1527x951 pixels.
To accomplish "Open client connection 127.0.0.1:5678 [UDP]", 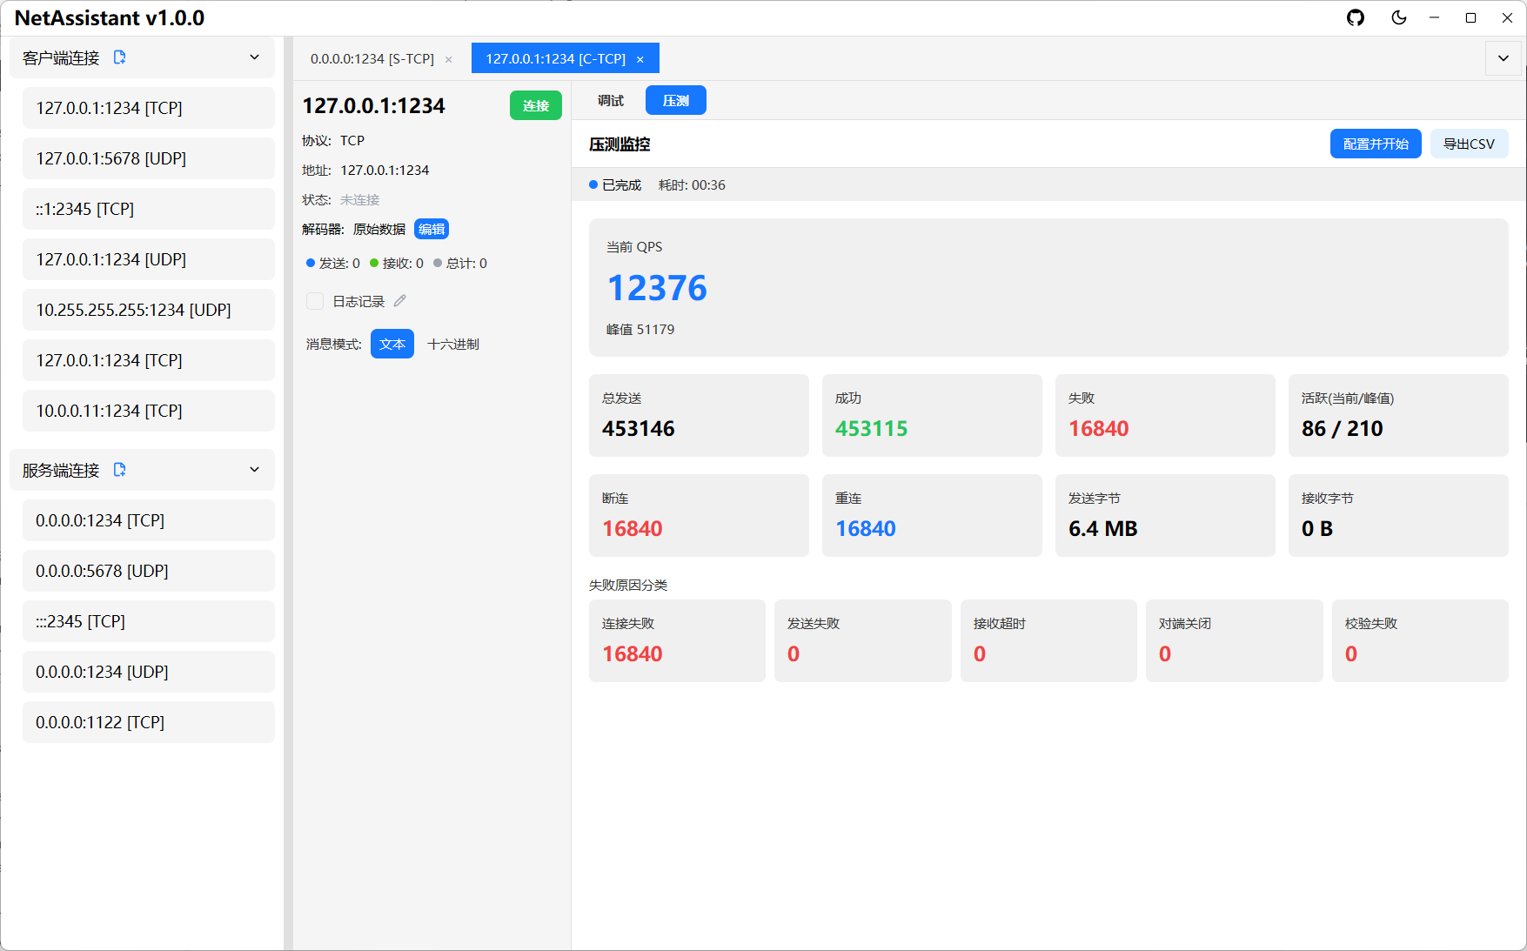I will tap(149, 158).
